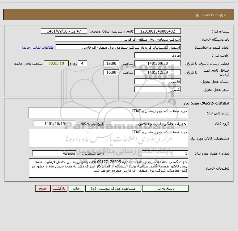Click the label 'نام دستگاه خریدار:'
The height and width of the screenshot is (231, 238).
coord(215,39)
